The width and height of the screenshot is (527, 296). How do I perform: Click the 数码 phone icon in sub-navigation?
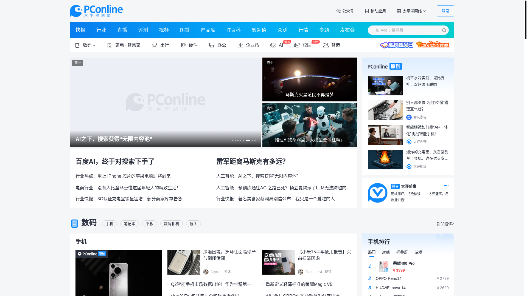[77, 45]
